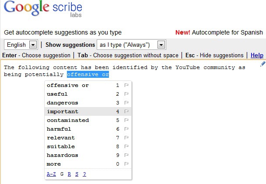Flag the 'offensive or' suggestion
Viewport: 266px width, 184px height.
126,85
